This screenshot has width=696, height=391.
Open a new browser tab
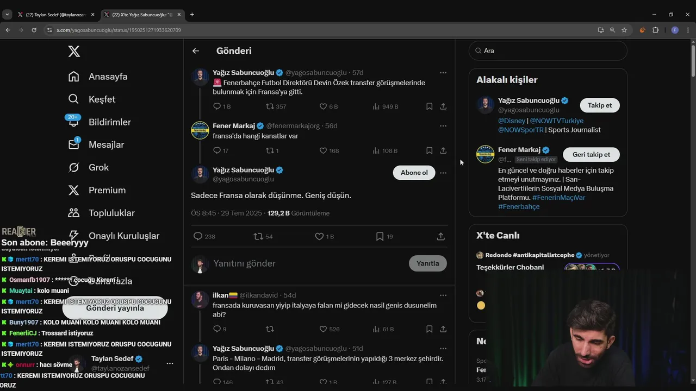click(x=192, y=15)
